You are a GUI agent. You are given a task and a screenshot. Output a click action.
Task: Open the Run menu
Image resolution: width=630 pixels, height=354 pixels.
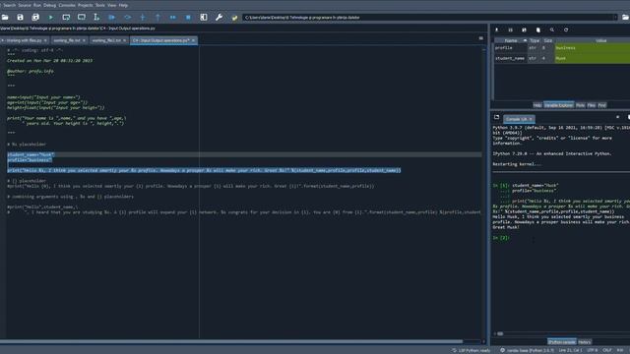37,5
